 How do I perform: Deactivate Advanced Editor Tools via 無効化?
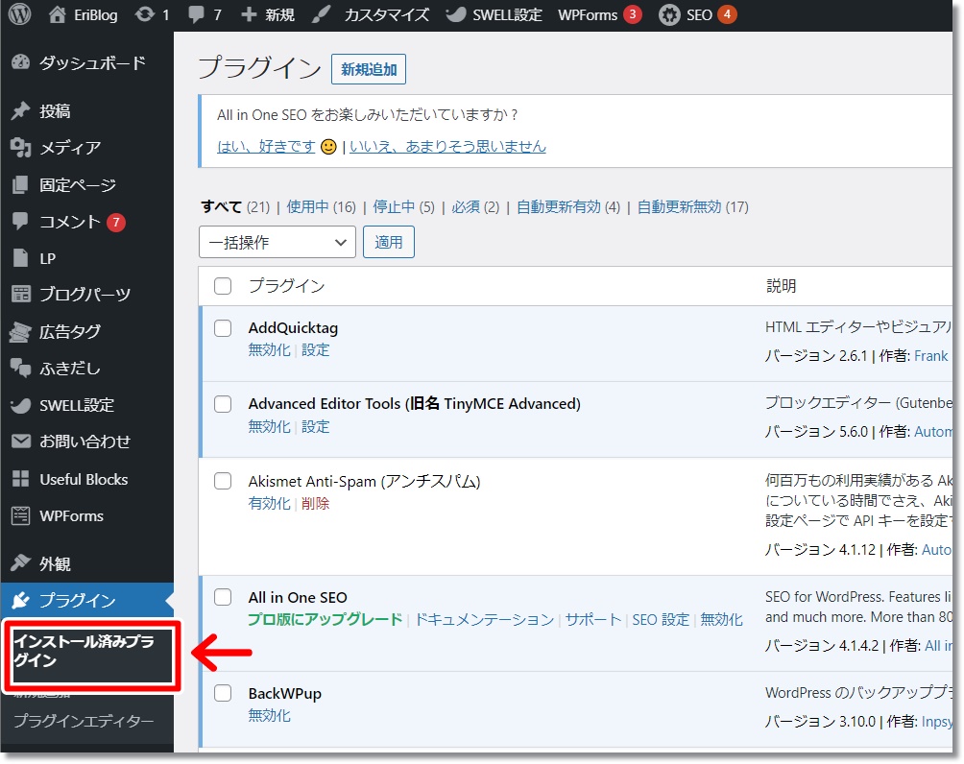pyautogui.click(x=269, y=426)
